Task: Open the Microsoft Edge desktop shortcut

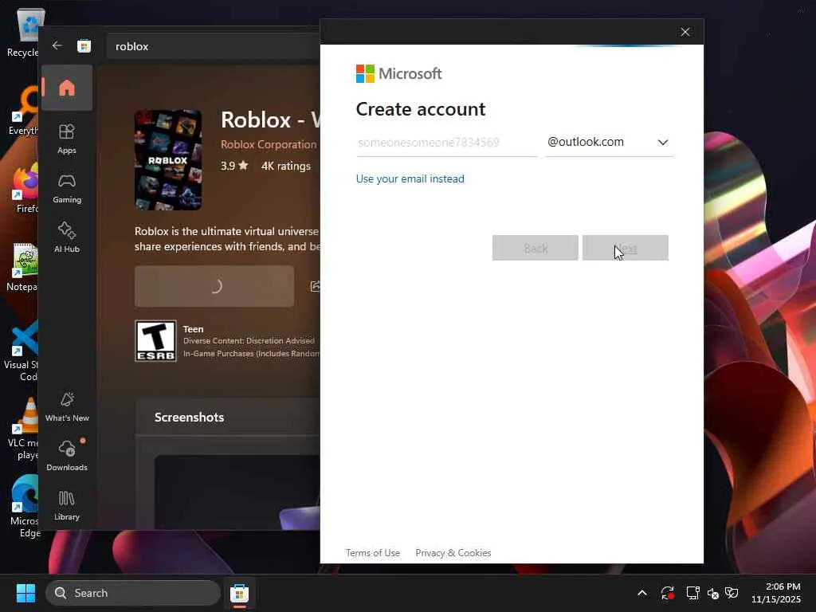Action: coord(25,507)
